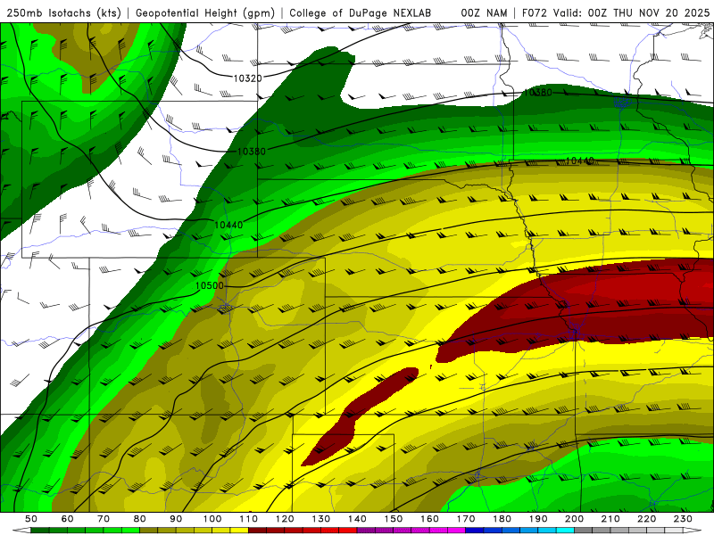Click the '140' color scale value

pyautogui.click(x=358, y=519)
